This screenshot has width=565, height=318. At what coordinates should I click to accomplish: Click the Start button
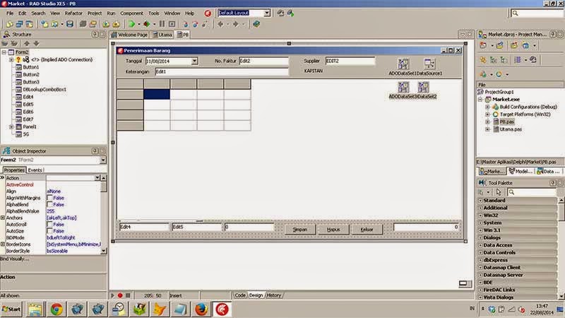click(11, 310)
